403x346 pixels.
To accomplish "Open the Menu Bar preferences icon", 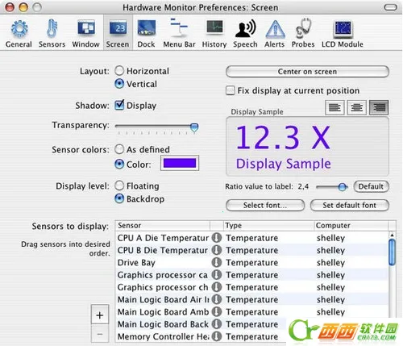I will 179,33.
